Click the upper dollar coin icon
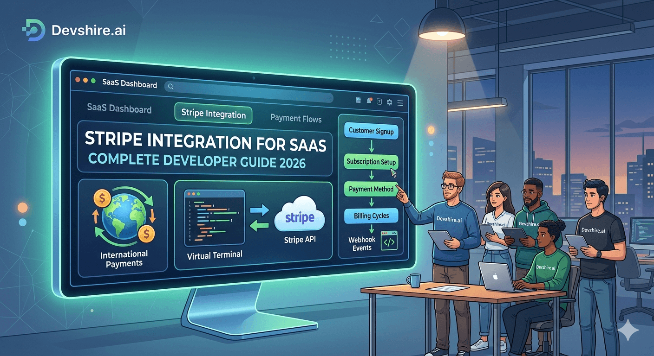Image resolution: width=654 pixels, height=356 pixels. (x=102, y=199)
